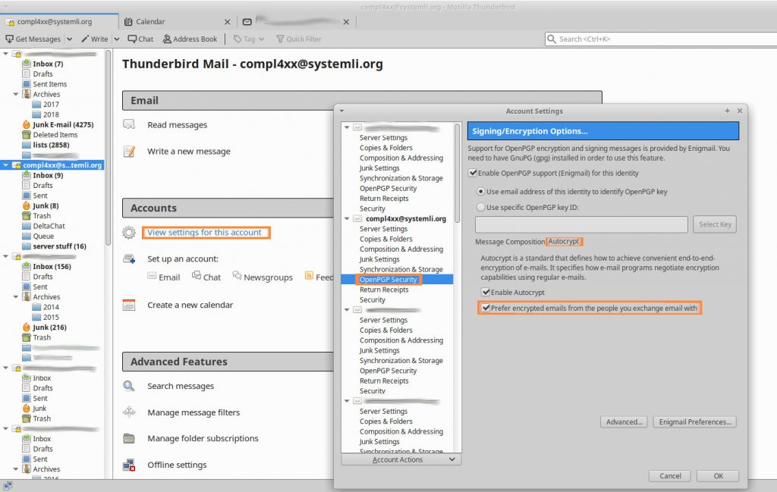Collapse compl4xx@systemli.org in Account Settings tree

point(347,218)
